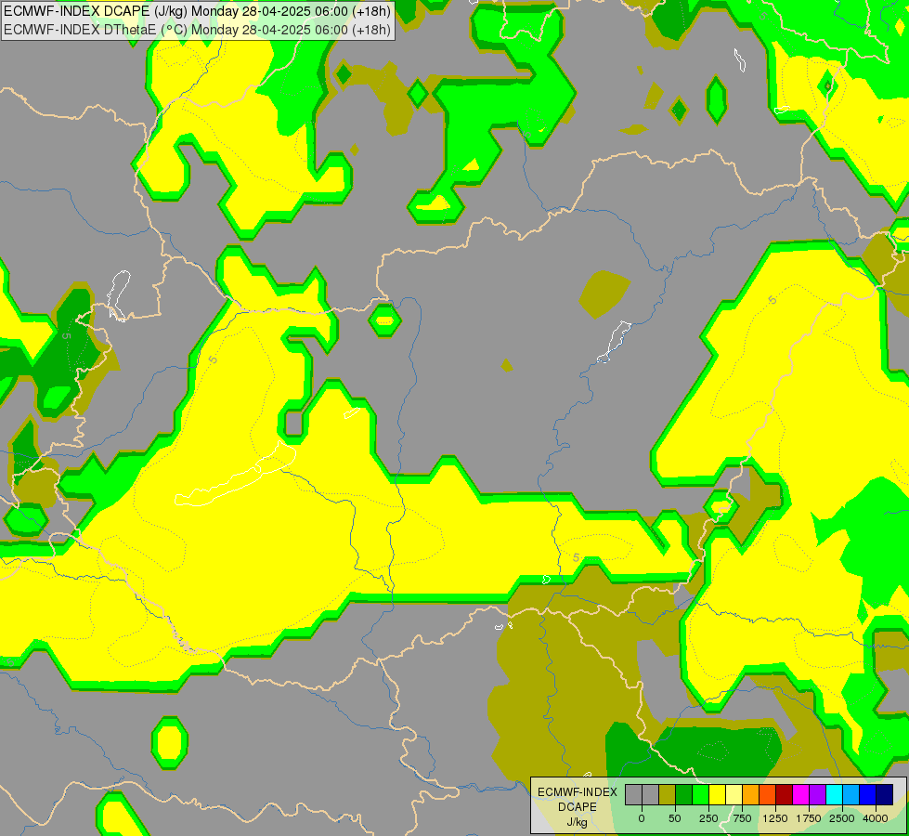Click the pale yellow legend swatch
This screenshot has height=836, width=909.
734,794
